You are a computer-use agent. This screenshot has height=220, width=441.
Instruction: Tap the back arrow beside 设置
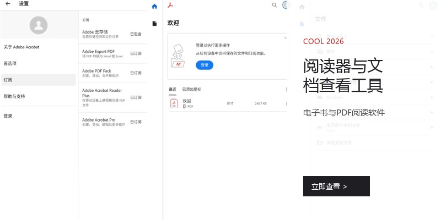pyautogui.click(x=8, y=4)
